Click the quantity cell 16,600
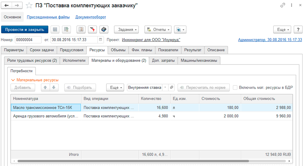The height and width of the screenshot is (166, 304). point(155,108)
